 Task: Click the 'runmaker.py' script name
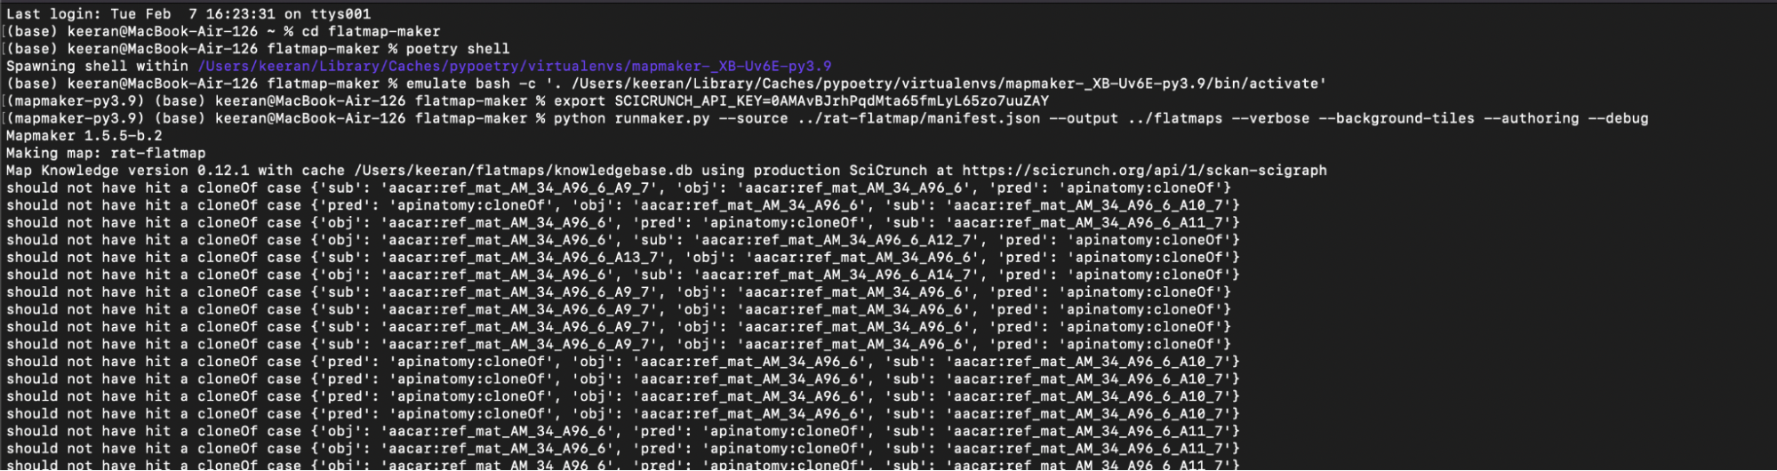pyautogui.click(x=662, y=118)
